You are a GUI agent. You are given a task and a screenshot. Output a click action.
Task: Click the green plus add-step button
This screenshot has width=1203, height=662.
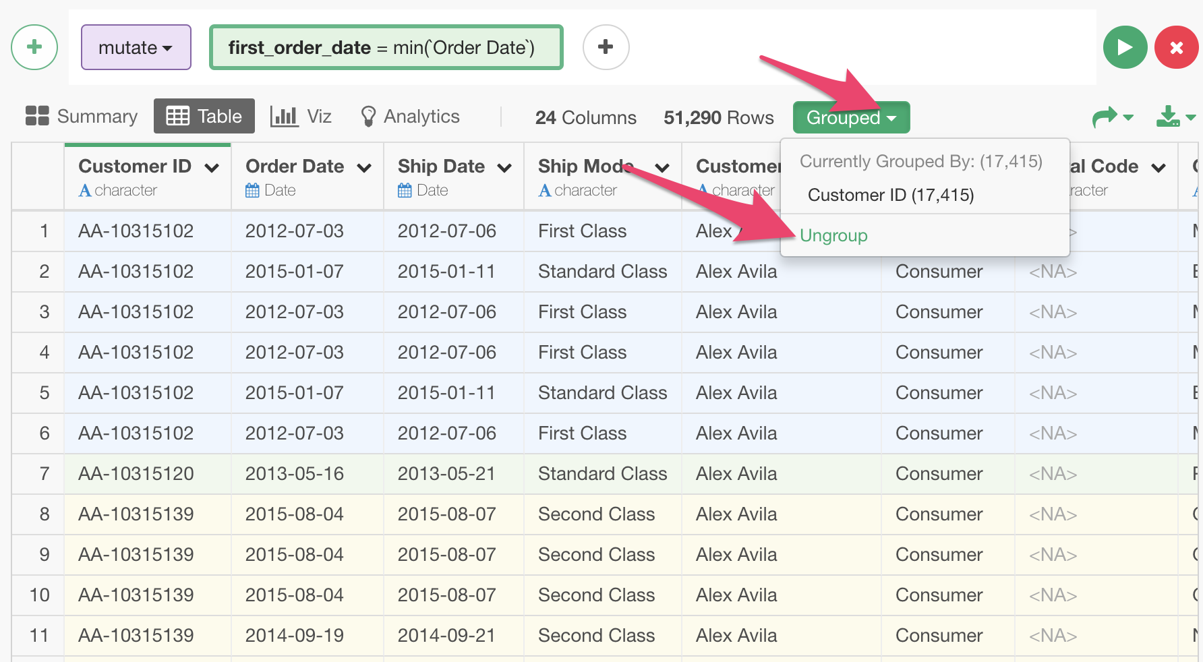(x=34, y=47)
